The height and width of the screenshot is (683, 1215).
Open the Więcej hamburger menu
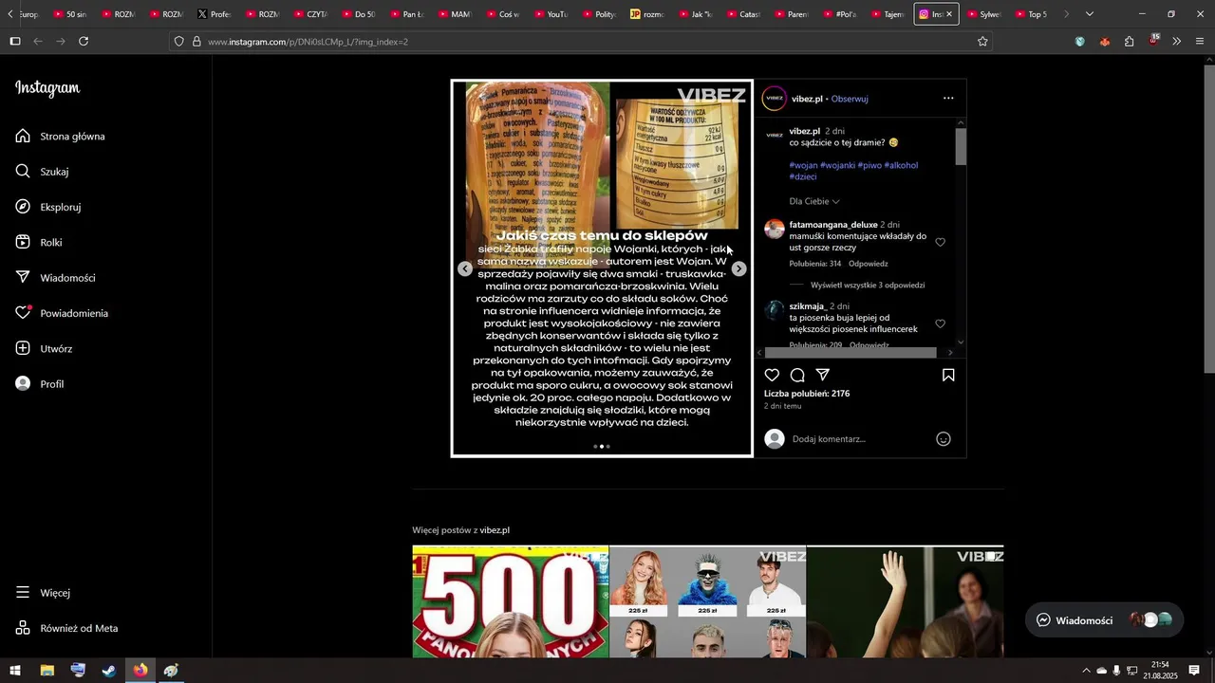tap(43, 593)
